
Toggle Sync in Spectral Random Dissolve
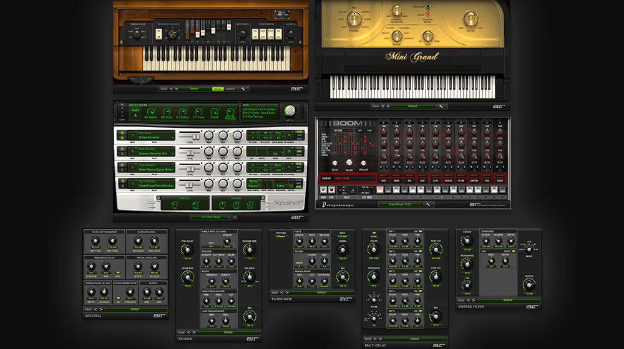(118, 273)
